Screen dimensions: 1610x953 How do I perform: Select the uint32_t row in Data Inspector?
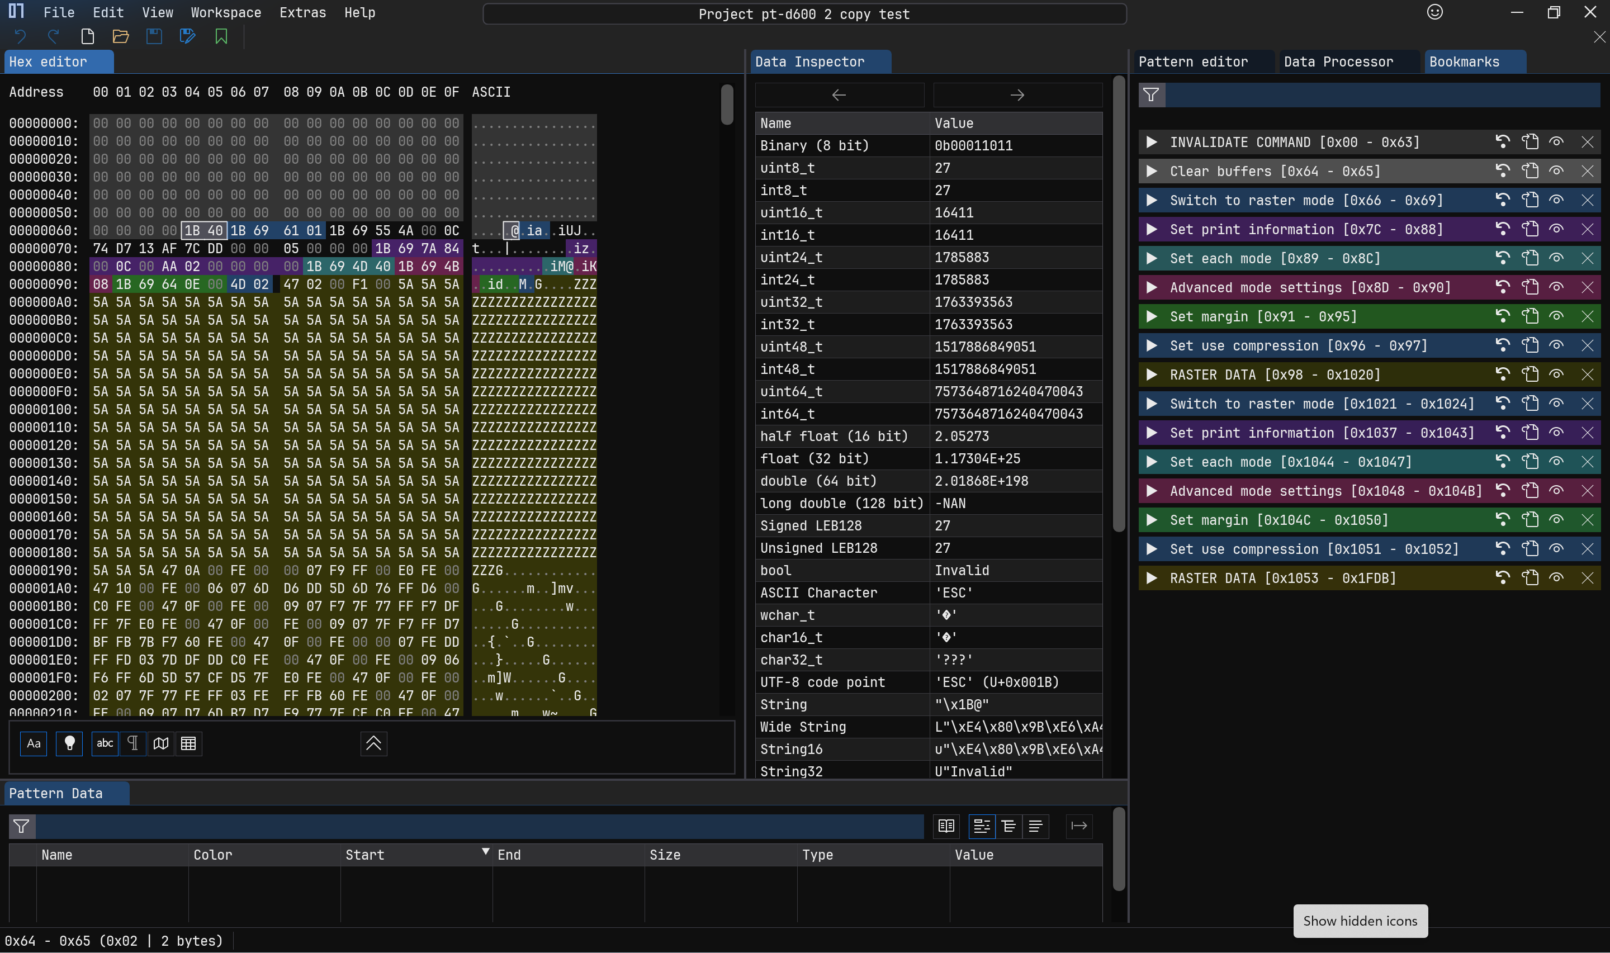(x=929, y=302)
